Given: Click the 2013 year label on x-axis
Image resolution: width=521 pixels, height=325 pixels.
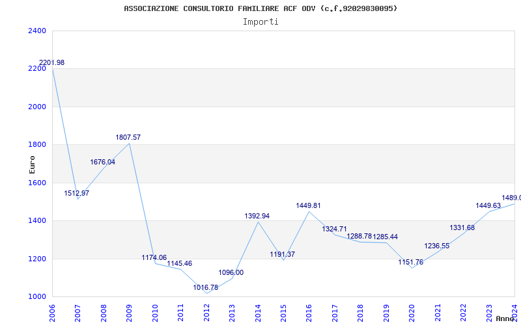Looking at the screenshot, I should tap(232, 313).
